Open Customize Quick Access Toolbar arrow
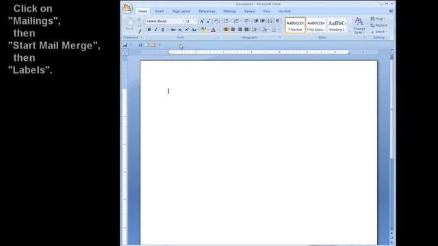The image size is (438, 246). coord(159,45)
